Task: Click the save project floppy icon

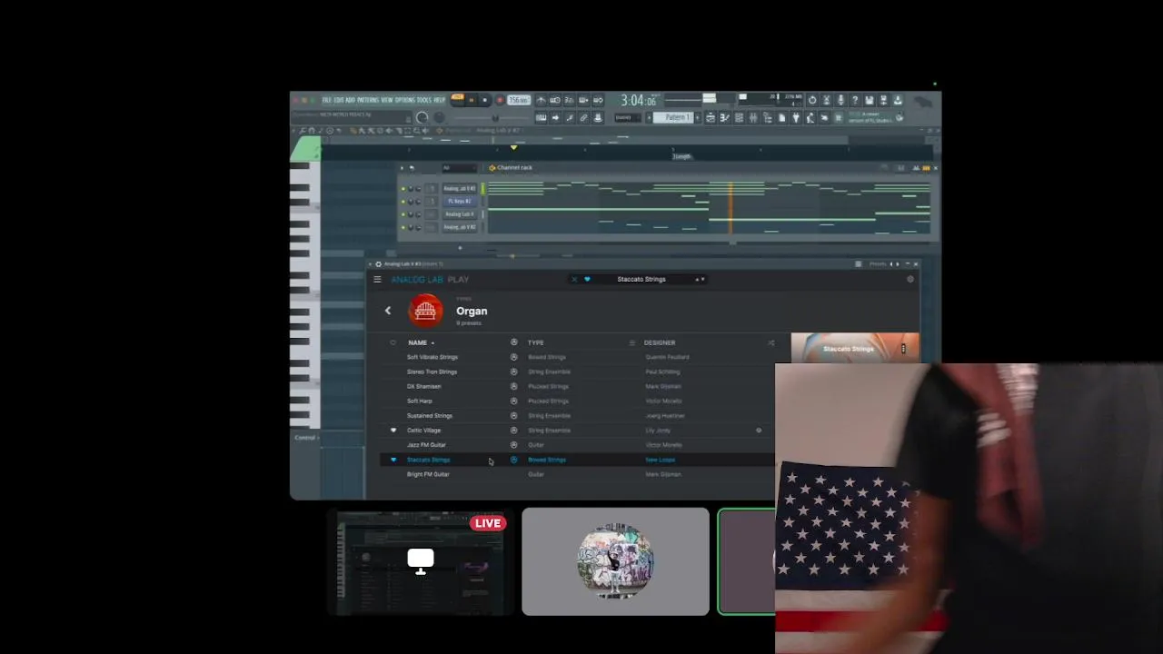Action: tap(869, 100)
